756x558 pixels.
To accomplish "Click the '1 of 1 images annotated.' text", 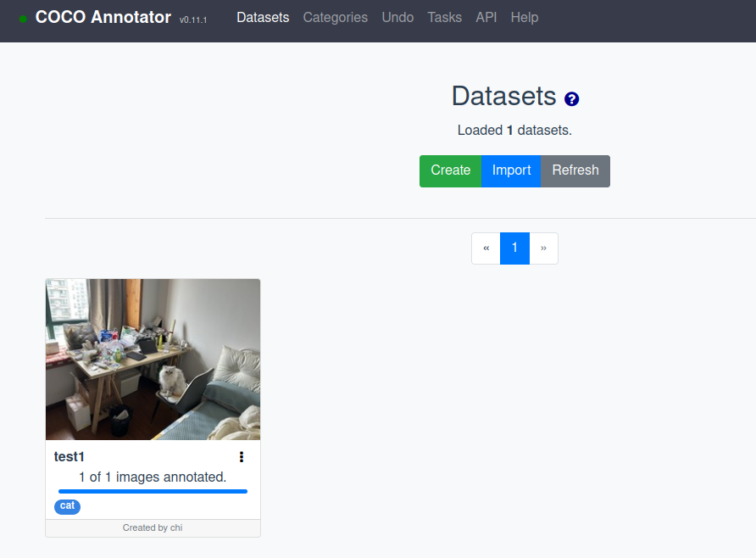I will (153, 477).
